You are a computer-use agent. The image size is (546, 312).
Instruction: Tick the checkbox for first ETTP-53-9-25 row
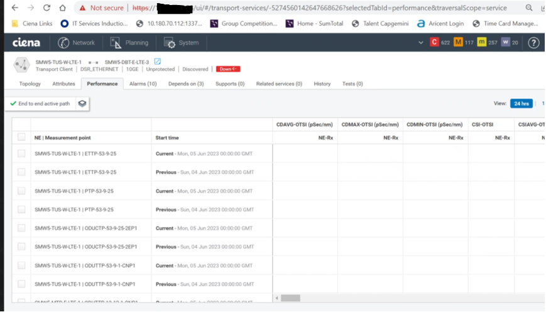coord(22,153)
